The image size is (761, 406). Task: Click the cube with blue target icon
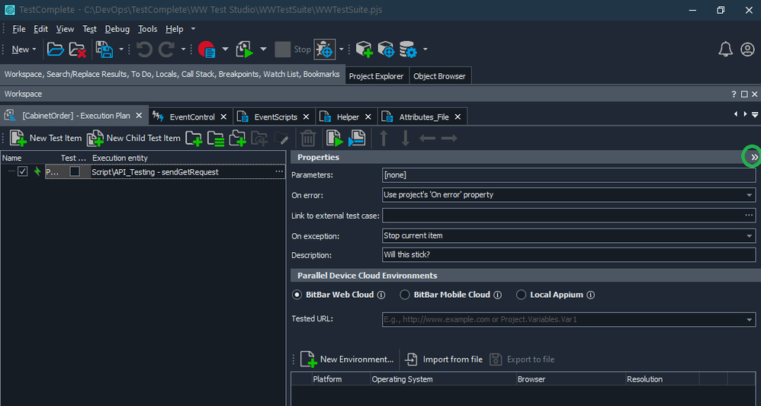point(386,50)
